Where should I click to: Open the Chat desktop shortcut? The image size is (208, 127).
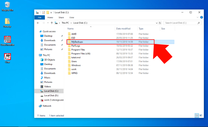(8, 58)
